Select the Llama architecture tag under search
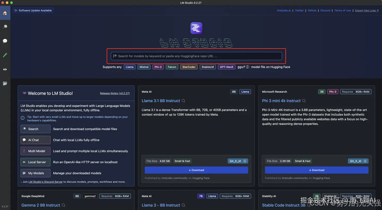The height and width of the screenshot is (210, 382). pyautogui.click(x=129, y=67)
